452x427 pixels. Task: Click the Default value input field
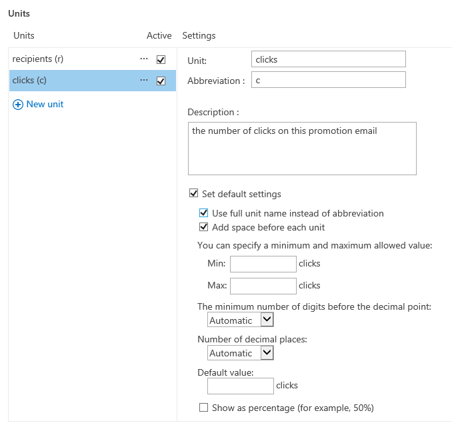pos(240,386)
